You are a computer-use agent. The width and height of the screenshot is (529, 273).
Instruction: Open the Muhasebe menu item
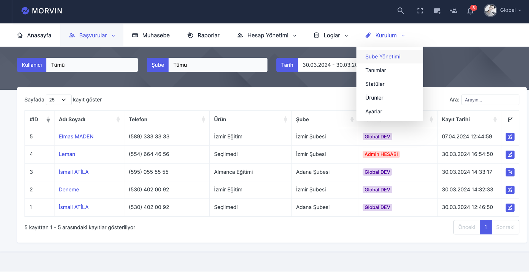pyautogui.click(x=151, y=35)
